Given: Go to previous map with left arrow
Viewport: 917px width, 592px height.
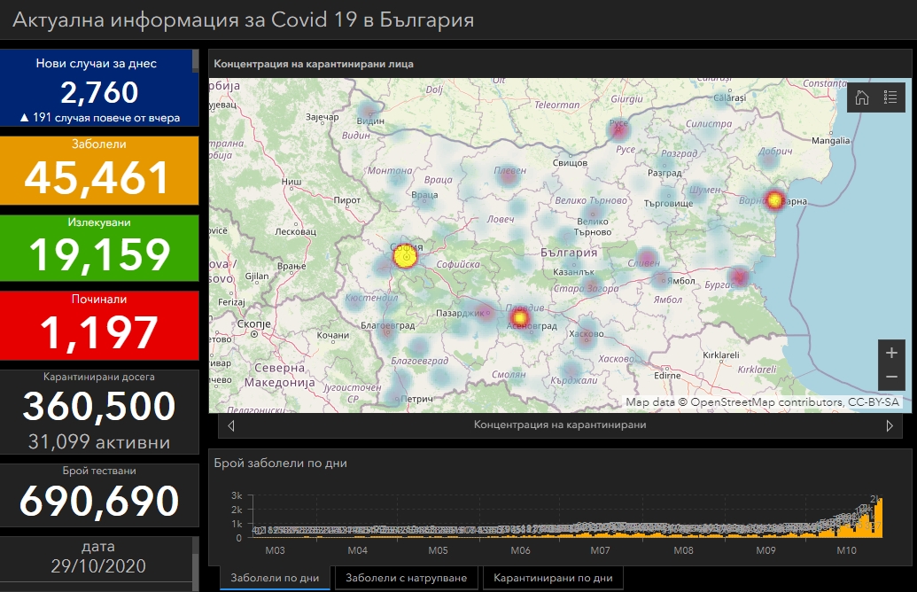Looking at the screenshot, I should pos(232,425).
